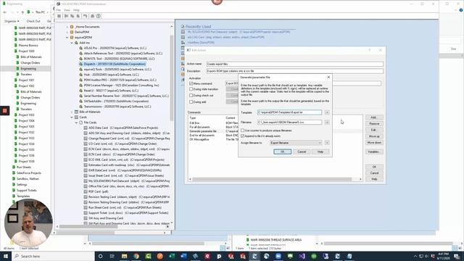Enable the During add checkbox
464x261 pixels.
coord(191,101)
